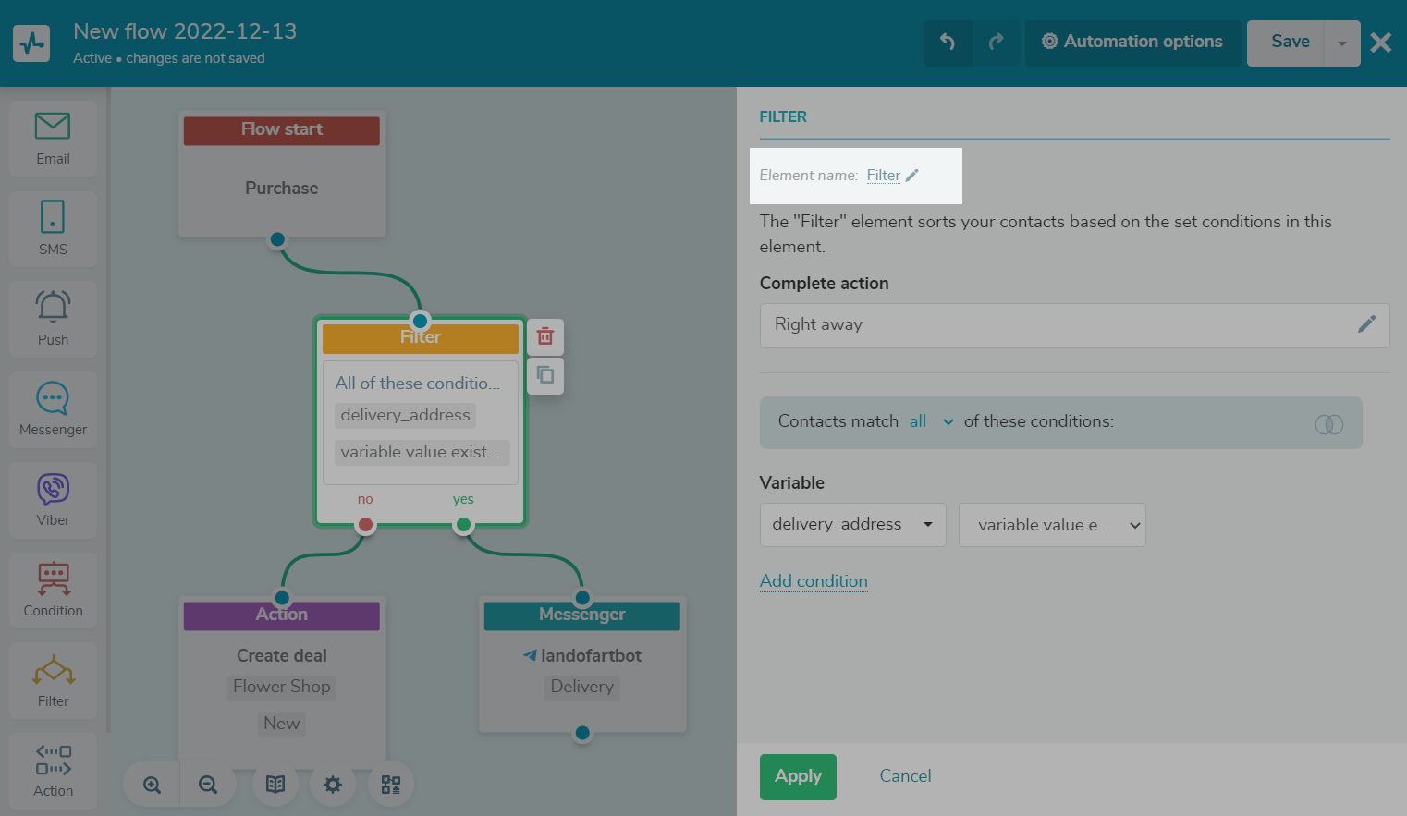The width and height of the screenshot is (1407, 816).
Task: Delete the Filter block with trash icon
Action: tap(545, 336)
